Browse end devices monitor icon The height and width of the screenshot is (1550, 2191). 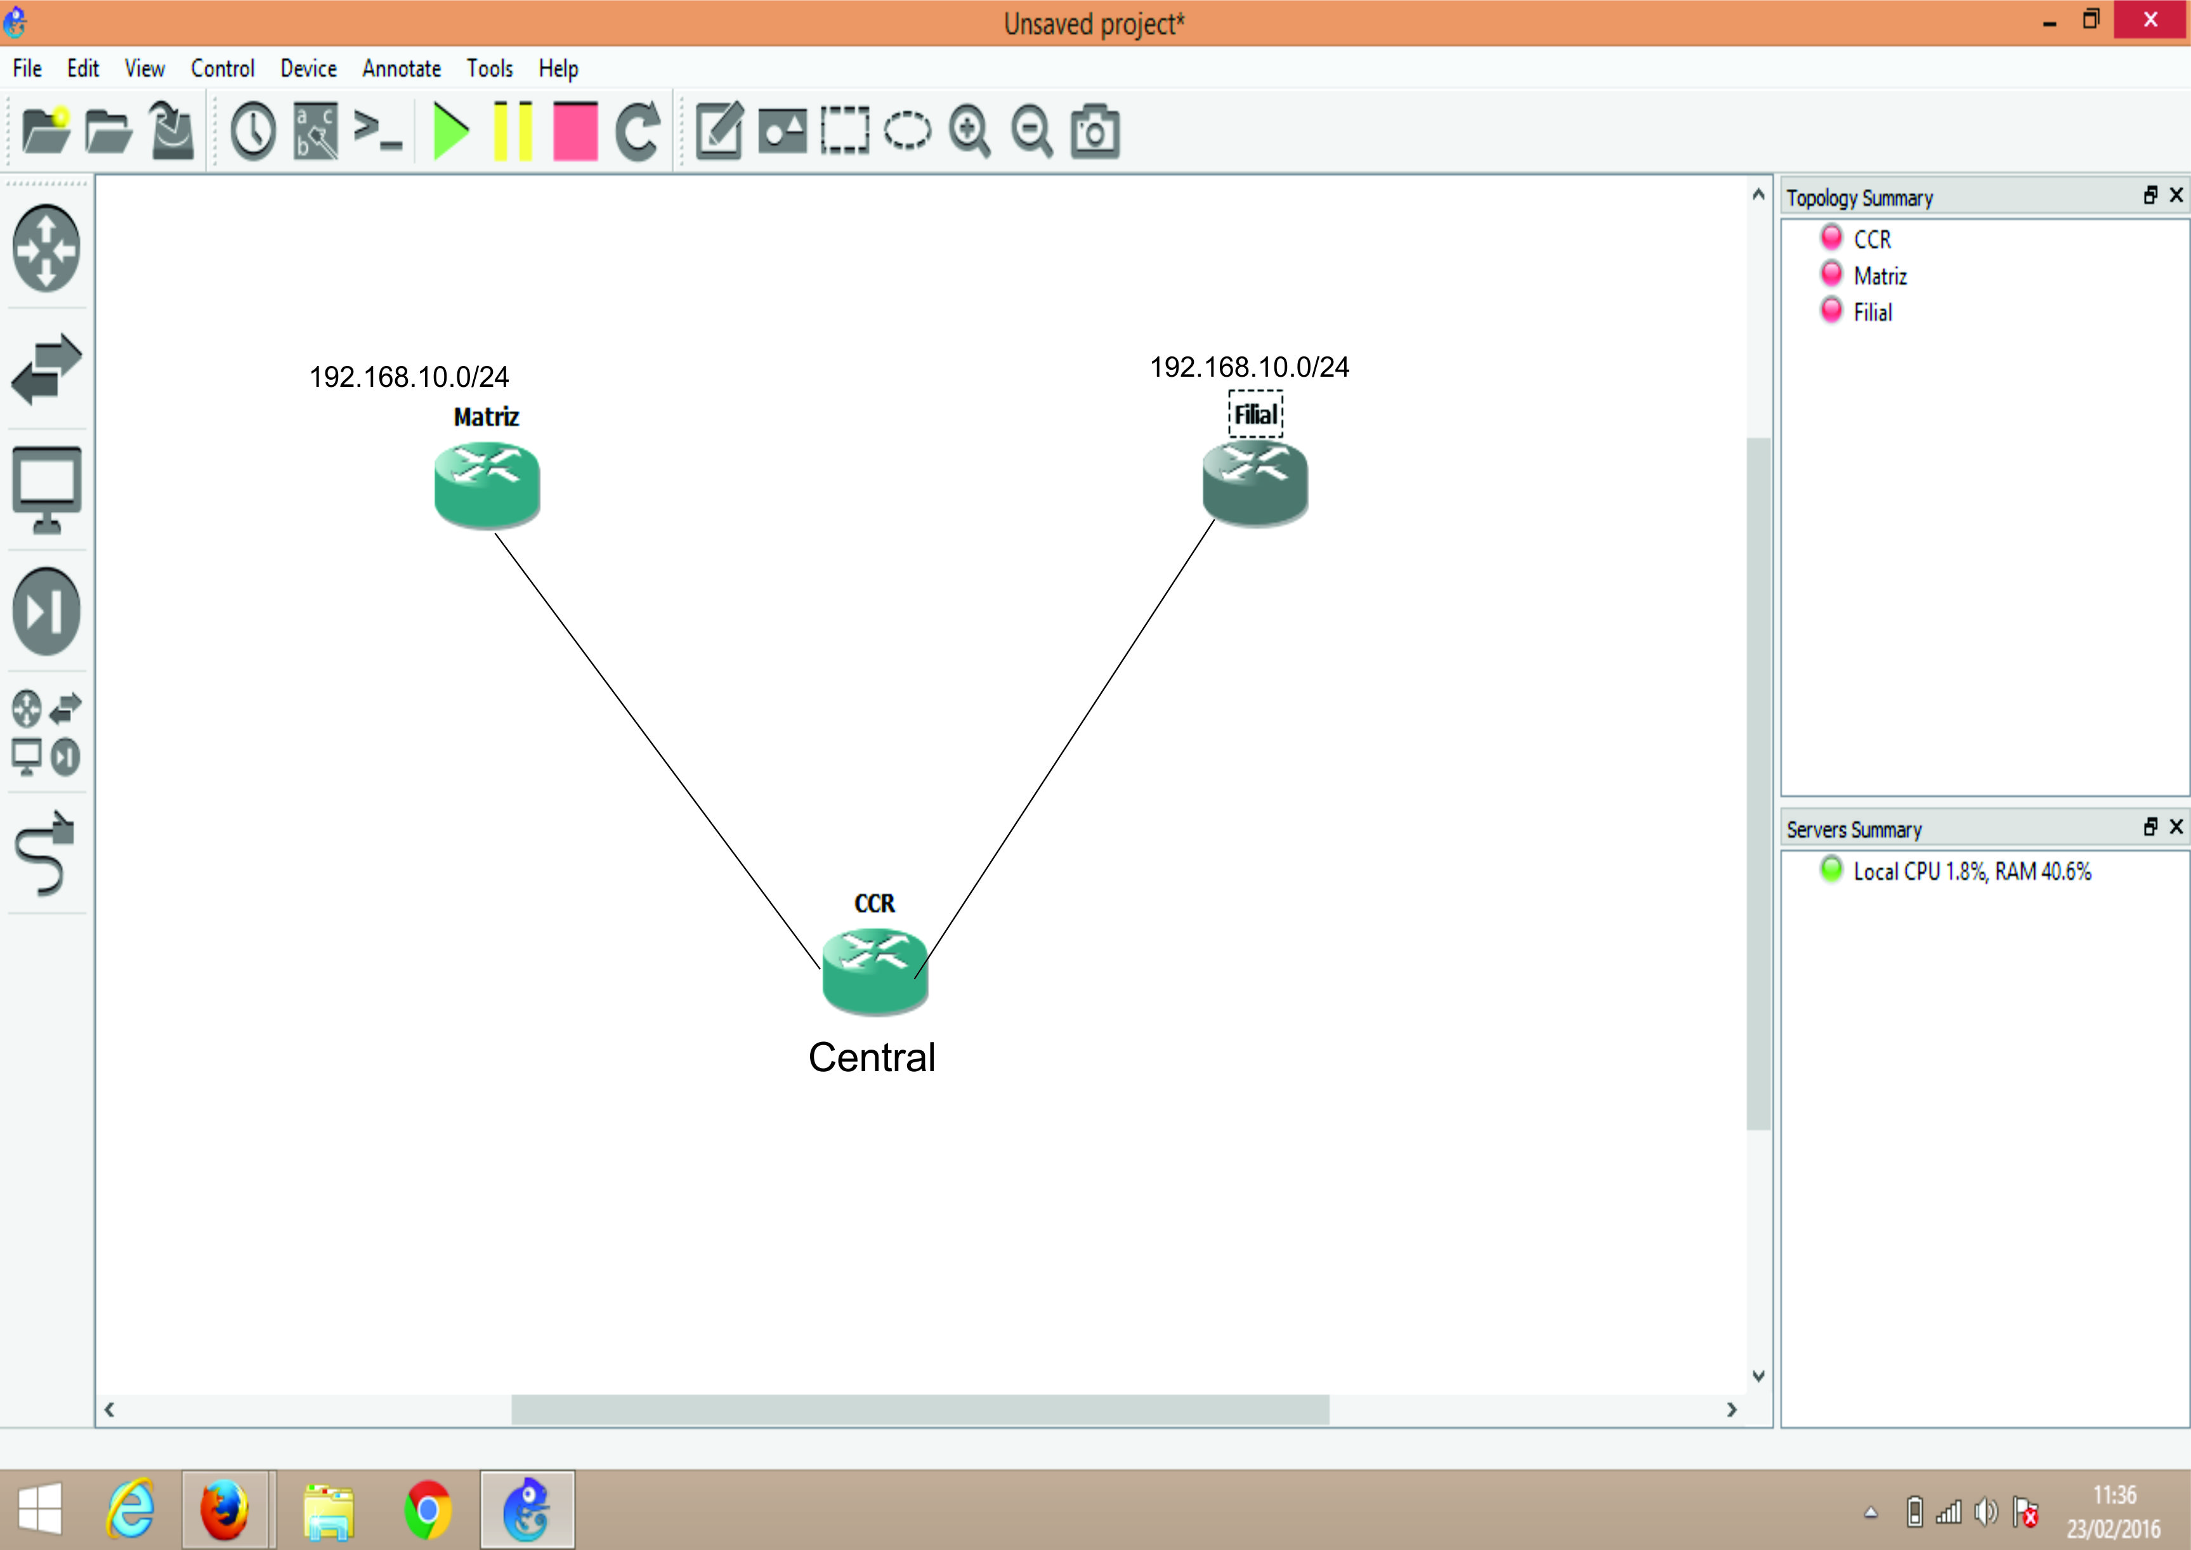pyautogui.click(x=46, y=490)
